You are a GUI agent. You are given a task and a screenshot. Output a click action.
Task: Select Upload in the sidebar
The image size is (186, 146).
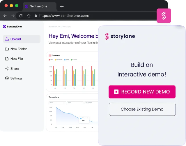(x=22, y=39)
